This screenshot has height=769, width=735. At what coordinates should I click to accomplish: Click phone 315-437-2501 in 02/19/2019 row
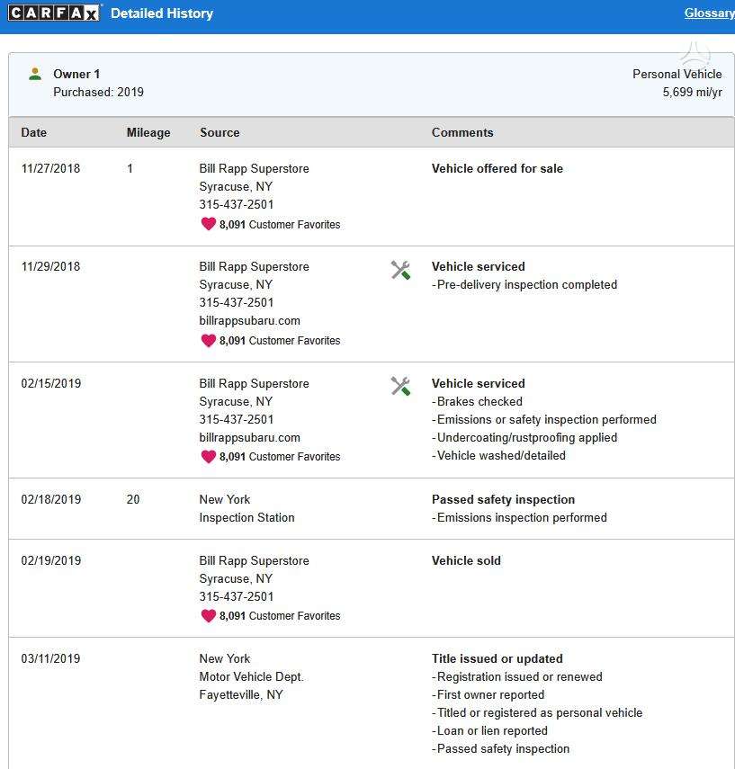(x=236, y=597)
